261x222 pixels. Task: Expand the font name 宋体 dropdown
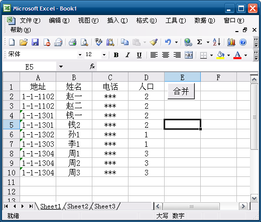80,55
